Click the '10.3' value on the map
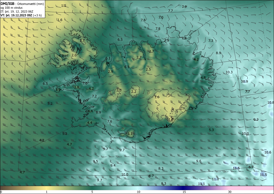Viewport: 274px width, 194px height. [229, 72]
